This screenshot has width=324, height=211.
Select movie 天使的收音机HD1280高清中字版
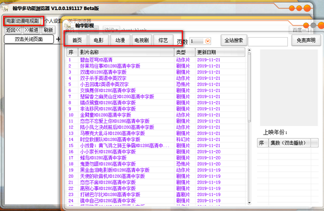pyautogui.click(x=112, y=176)
